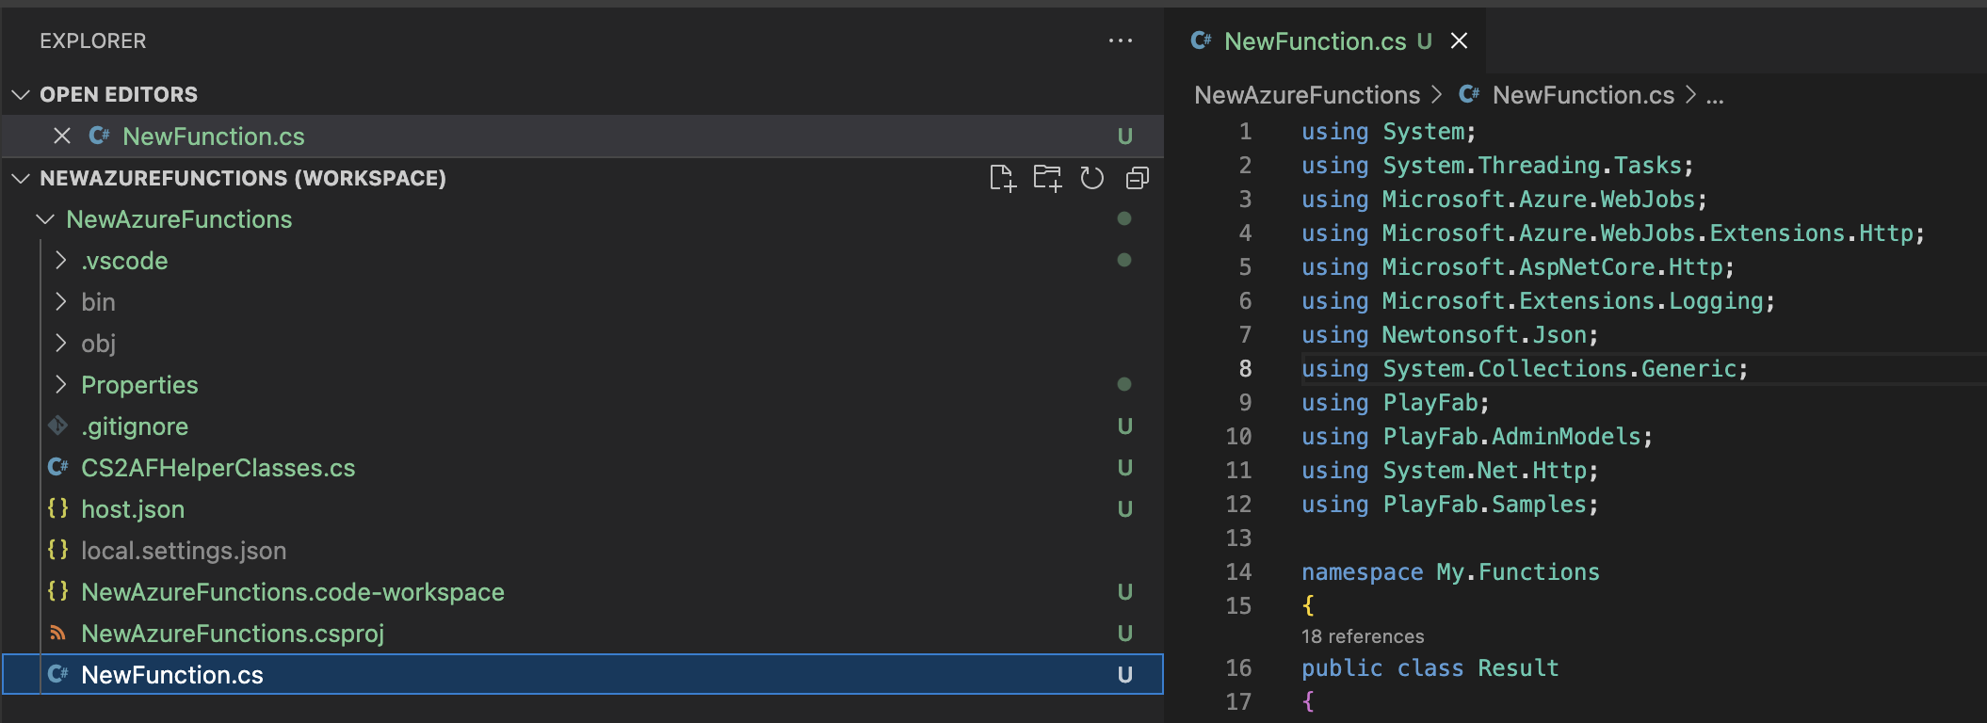Click the C# icon in the breadcrumb bar
Viewport: 1987px width, 723px height.
[x=1468, y=94]
